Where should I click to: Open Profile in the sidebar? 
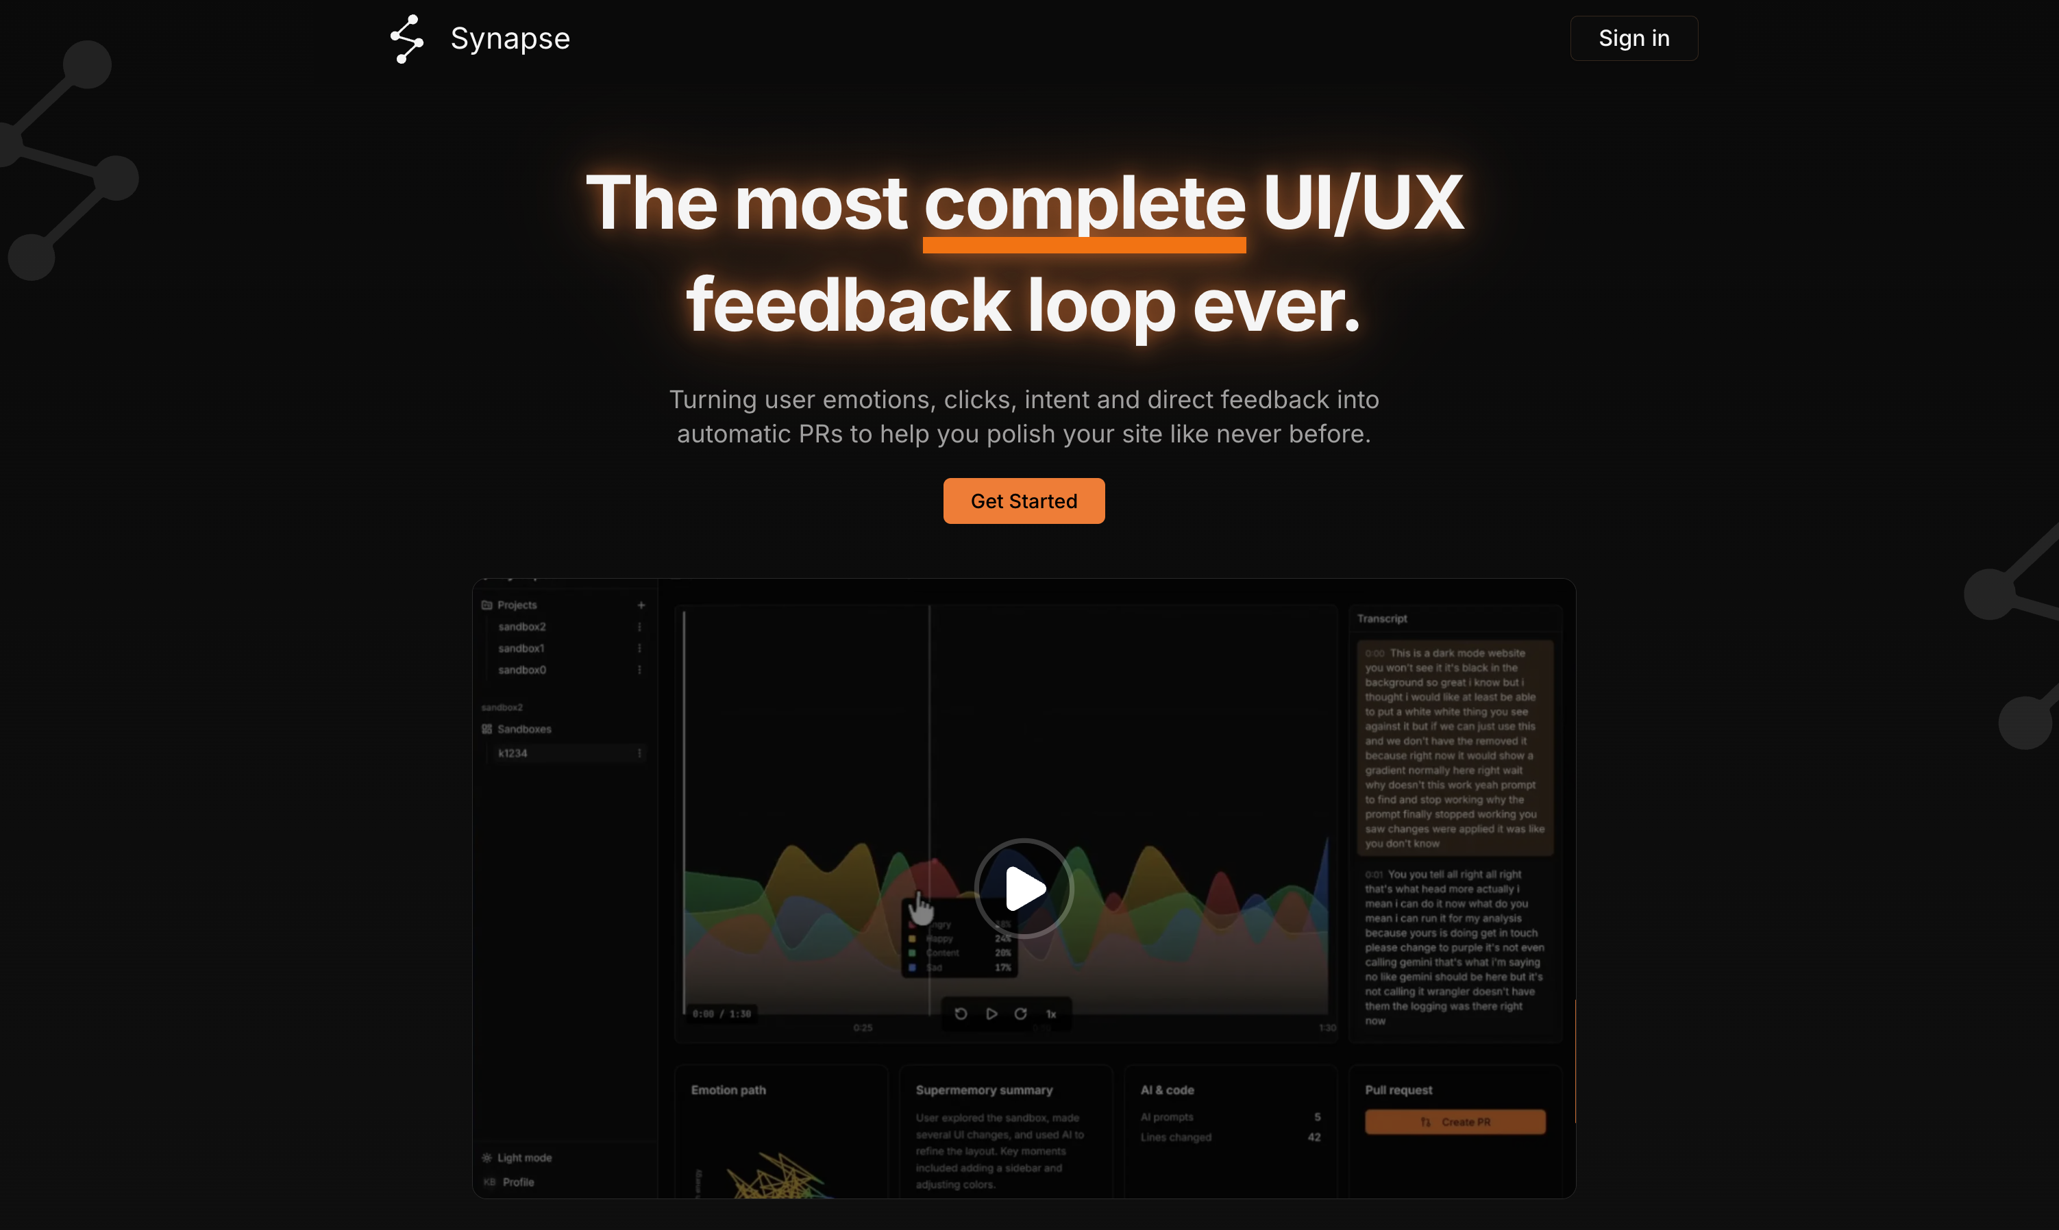click(x=517, y=1182)
